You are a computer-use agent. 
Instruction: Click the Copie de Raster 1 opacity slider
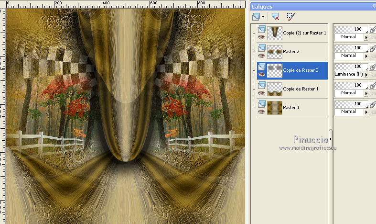click(x=351, y=85)
